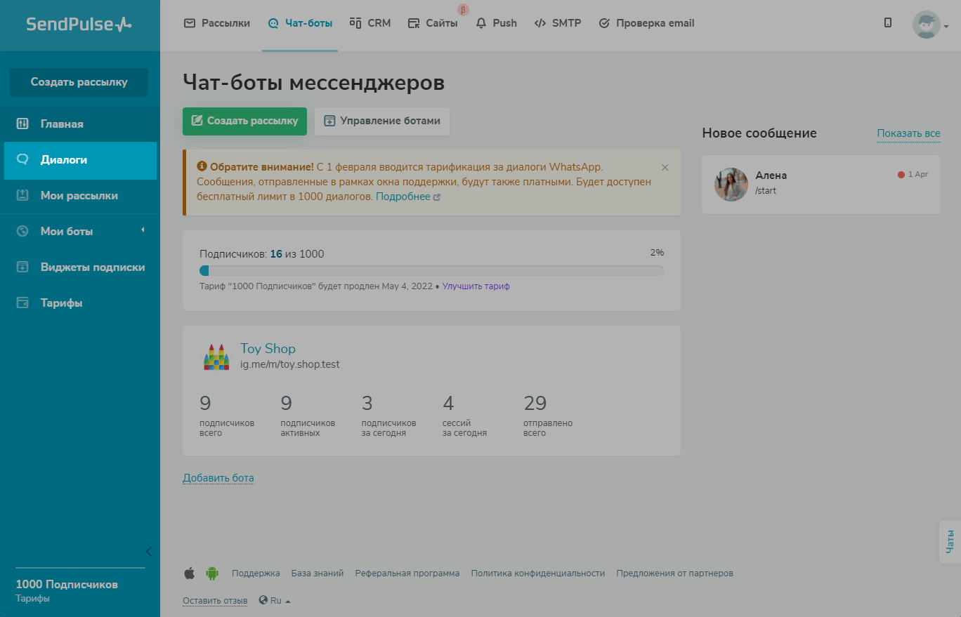
Task: Click Улучшить тариф link
Action: coord(476,286)
